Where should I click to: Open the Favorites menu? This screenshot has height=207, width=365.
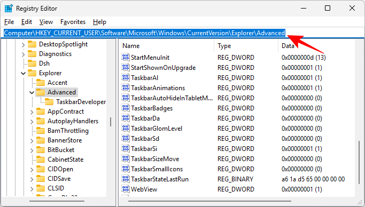(x=73, y=22)
